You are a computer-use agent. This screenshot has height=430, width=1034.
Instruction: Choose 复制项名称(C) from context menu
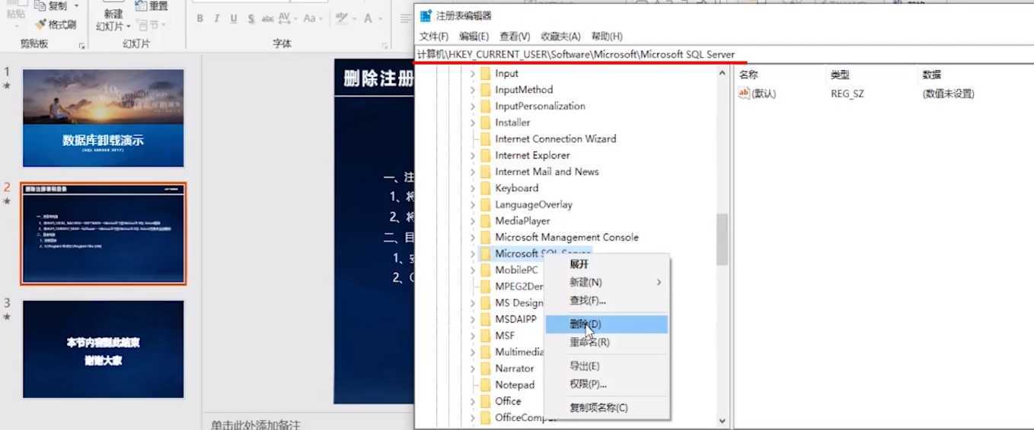point(607,408)
